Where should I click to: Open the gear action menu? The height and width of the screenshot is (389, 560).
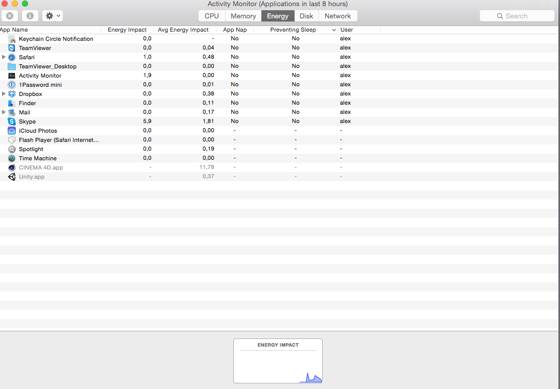click(x=53, y=16)
